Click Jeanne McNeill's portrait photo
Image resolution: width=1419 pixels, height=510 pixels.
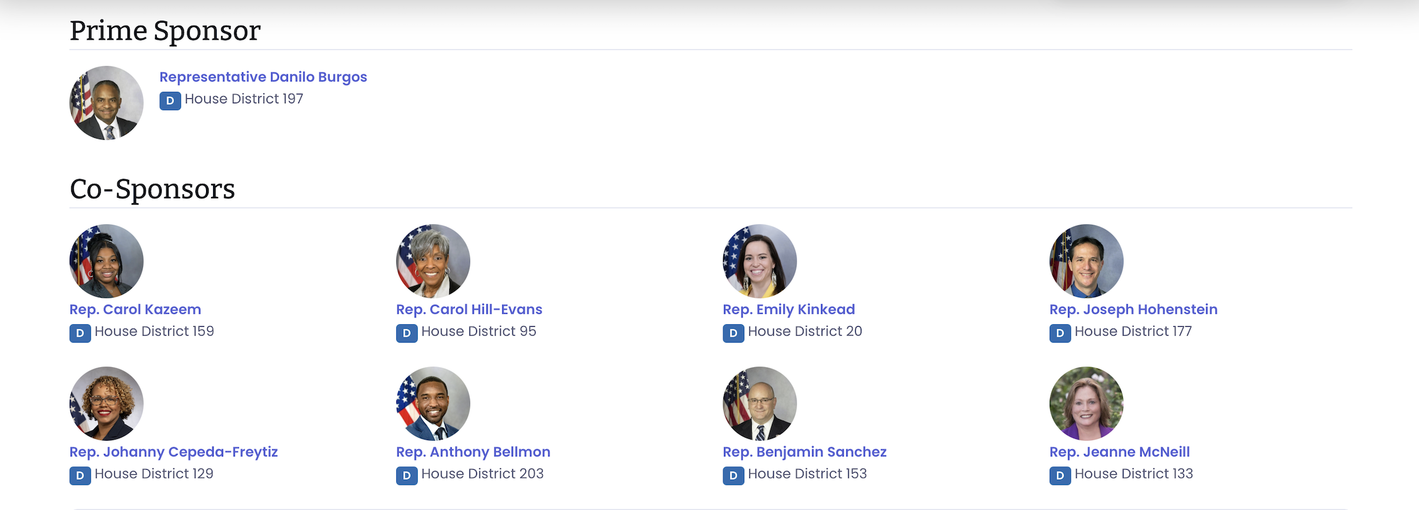pyautogui.click(x=1086, y=404)
